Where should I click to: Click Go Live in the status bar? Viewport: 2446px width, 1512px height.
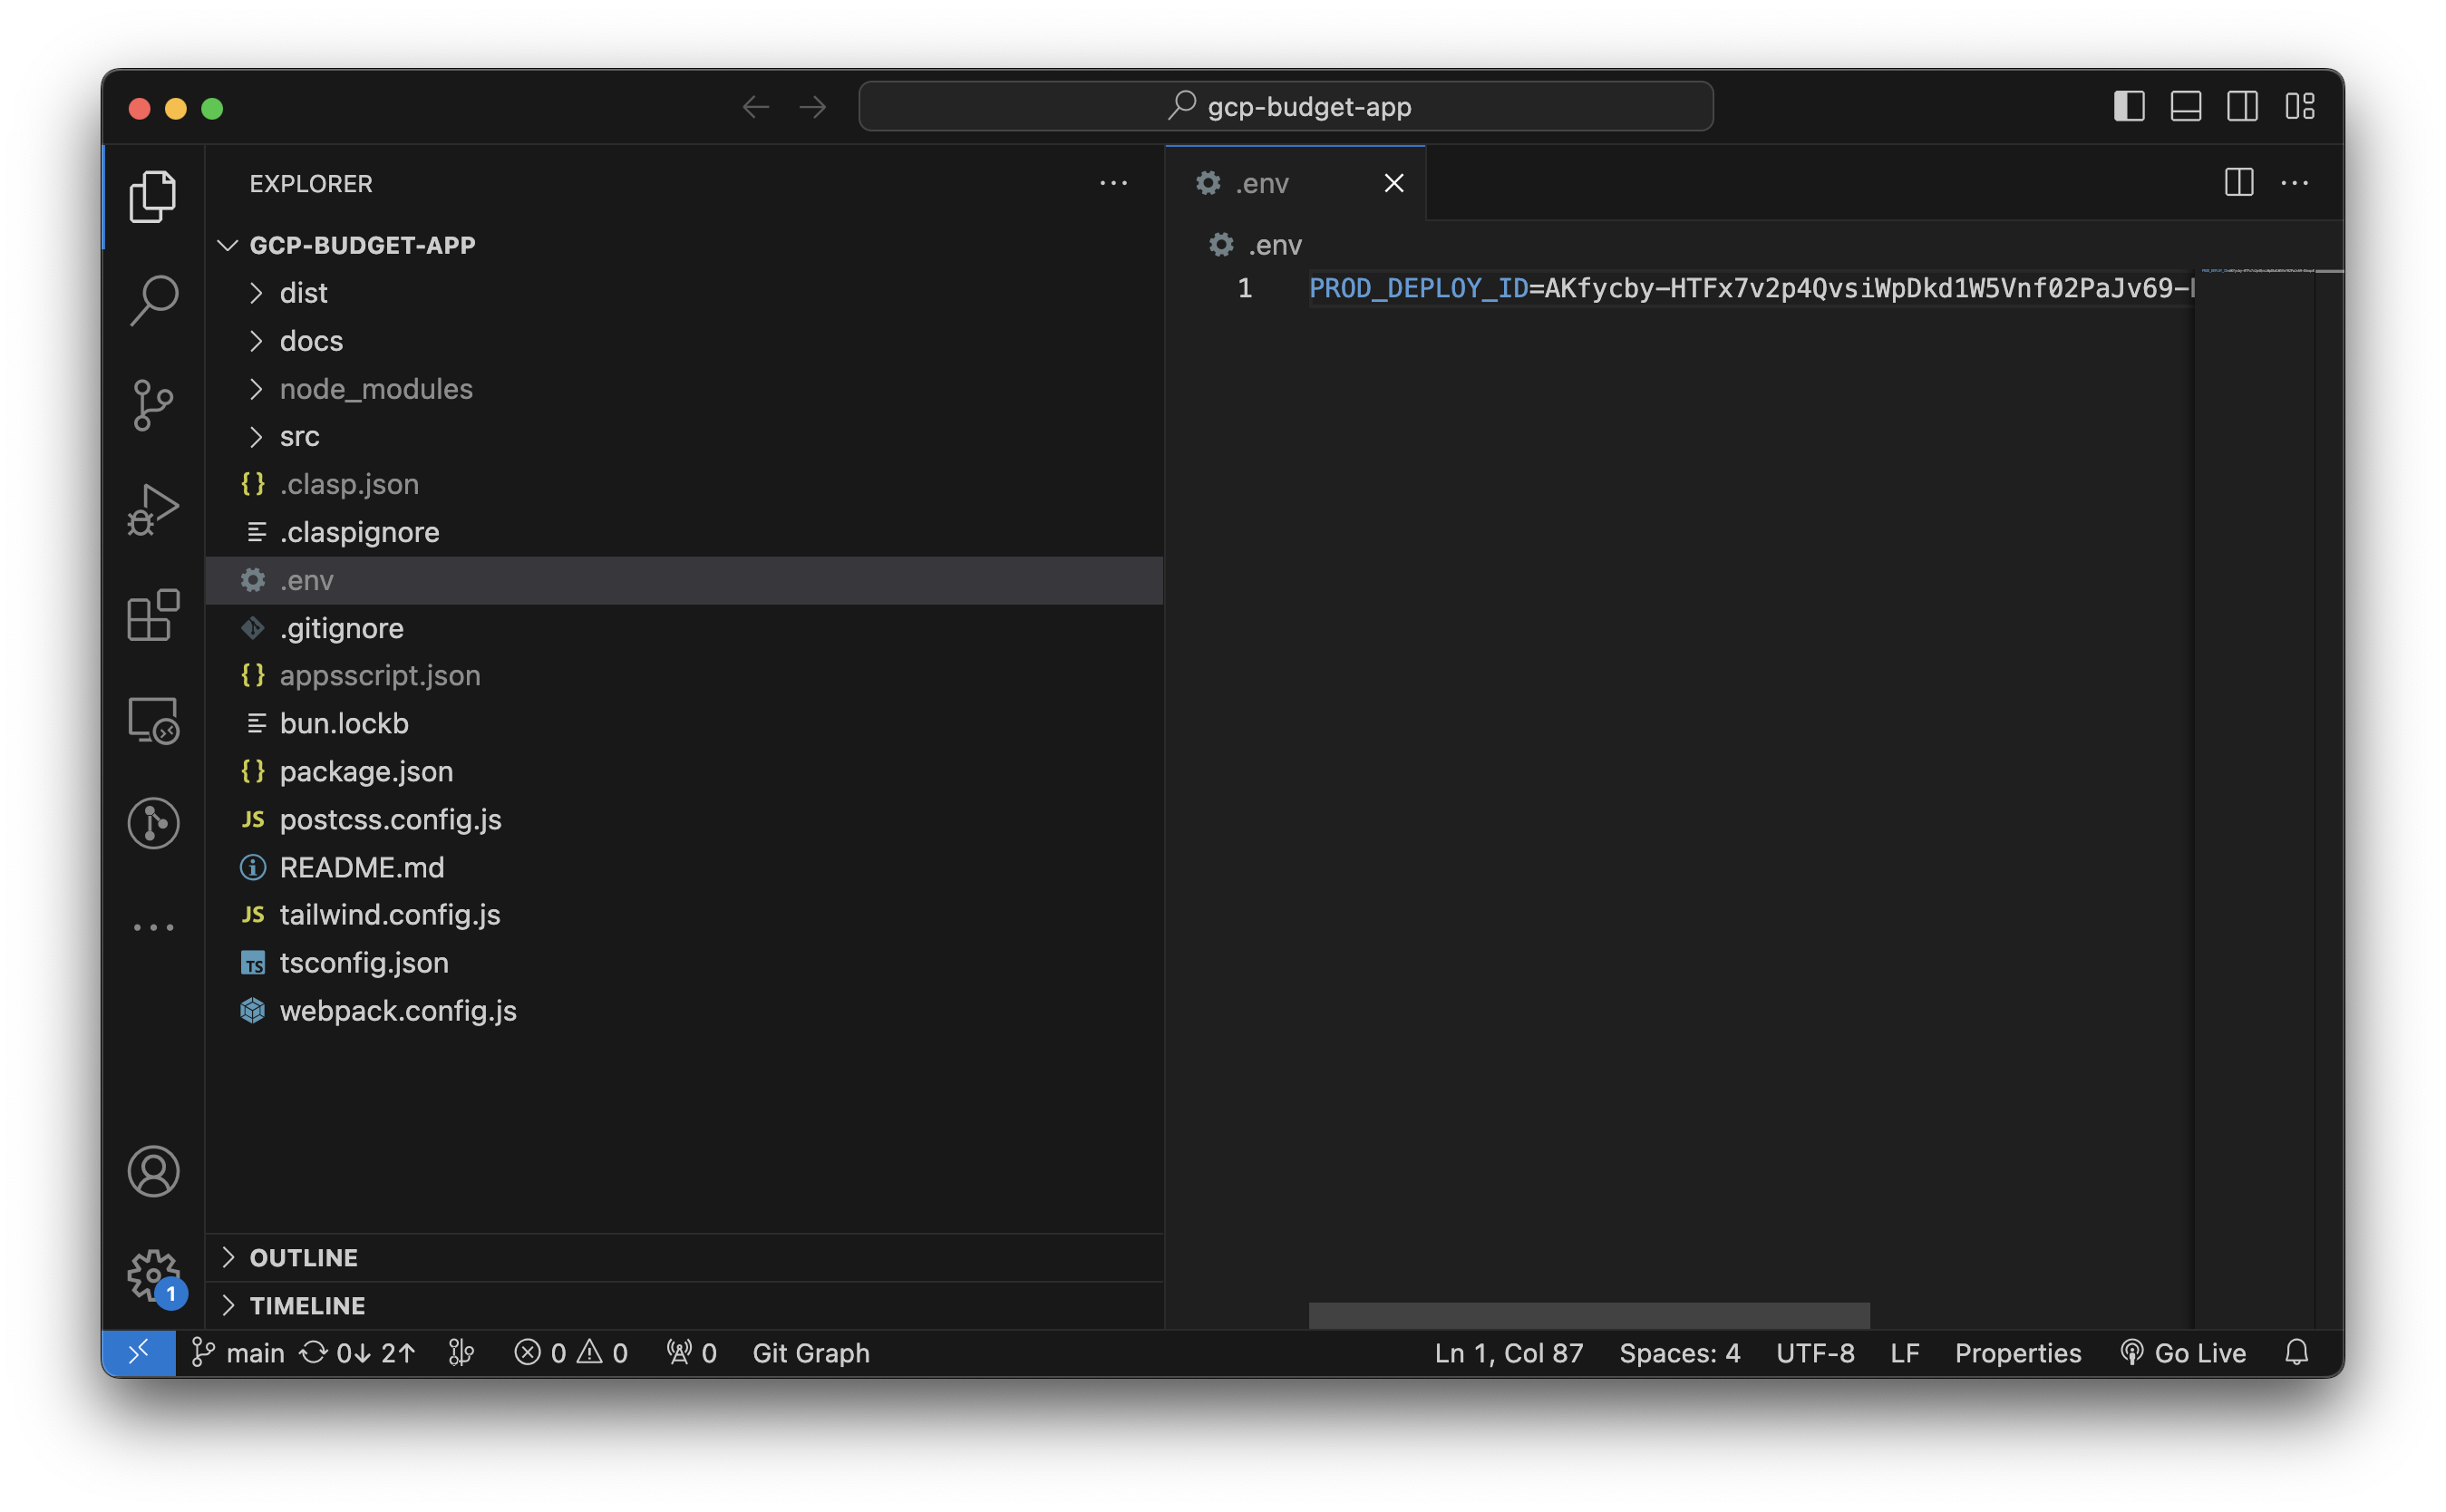pos(2183,1353)
